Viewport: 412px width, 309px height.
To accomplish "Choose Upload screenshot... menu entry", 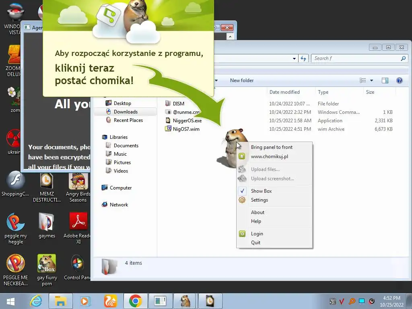I will click(272, 178).
